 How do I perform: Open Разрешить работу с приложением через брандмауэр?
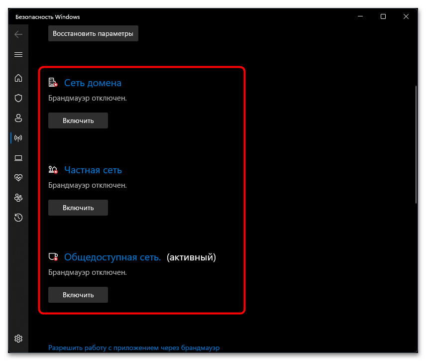coord(134,348)
